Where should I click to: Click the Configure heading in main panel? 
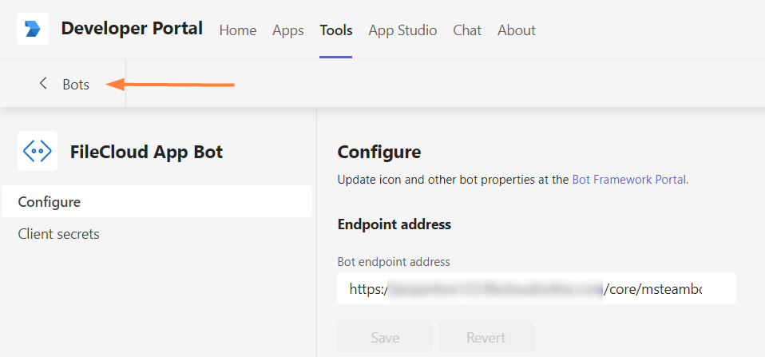tap(379, 152)
